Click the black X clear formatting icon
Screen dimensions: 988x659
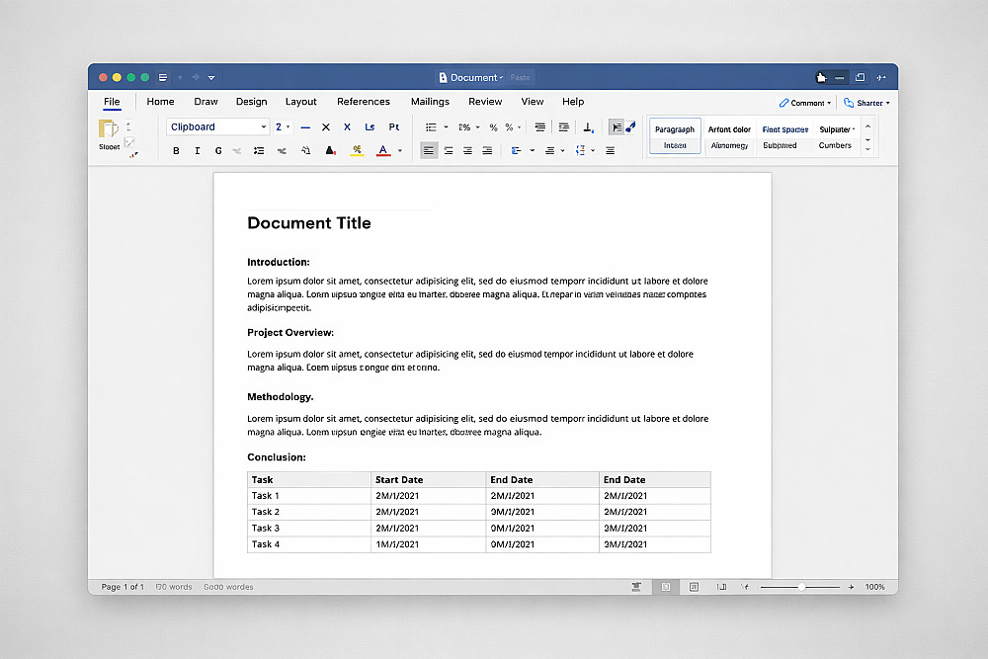pos(326,127)
